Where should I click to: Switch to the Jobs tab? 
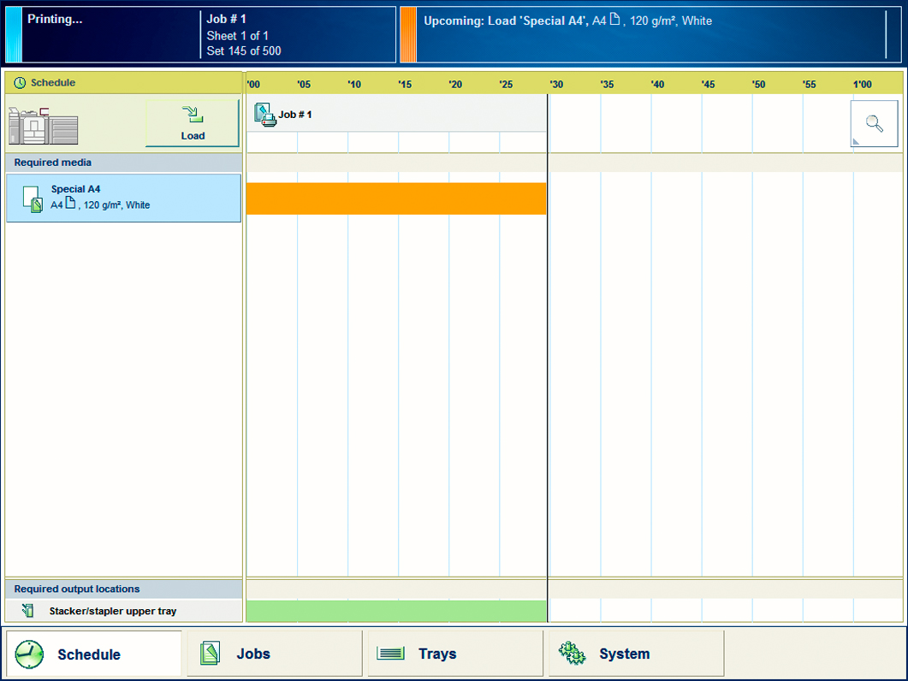tap(274, 654)
